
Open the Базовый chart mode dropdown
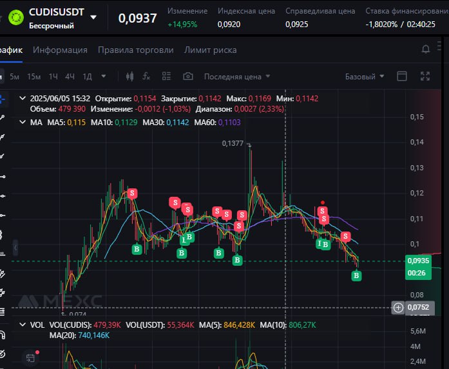[x=364, y=77]
